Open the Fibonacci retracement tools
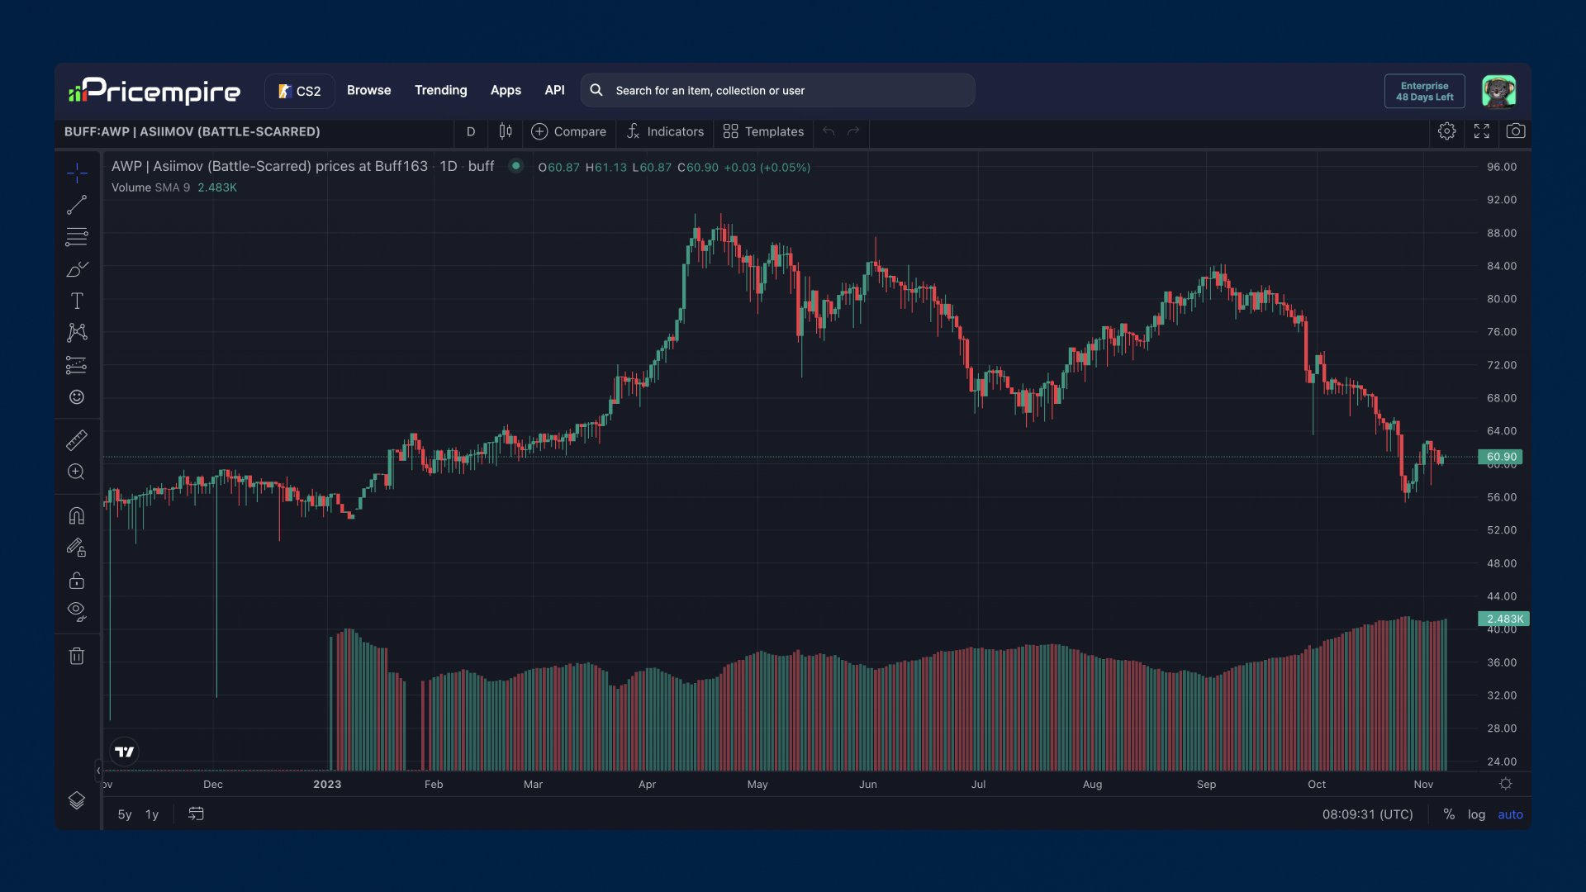 pos(77,237)
